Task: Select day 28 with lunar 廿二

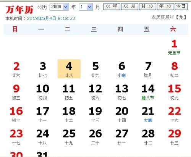Action: coord(148,137)
